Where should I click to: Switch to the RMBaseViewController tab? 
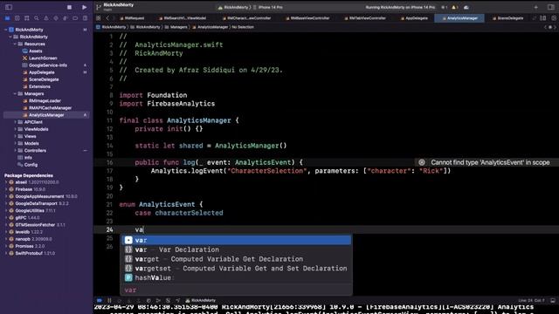tap(307, 18)
